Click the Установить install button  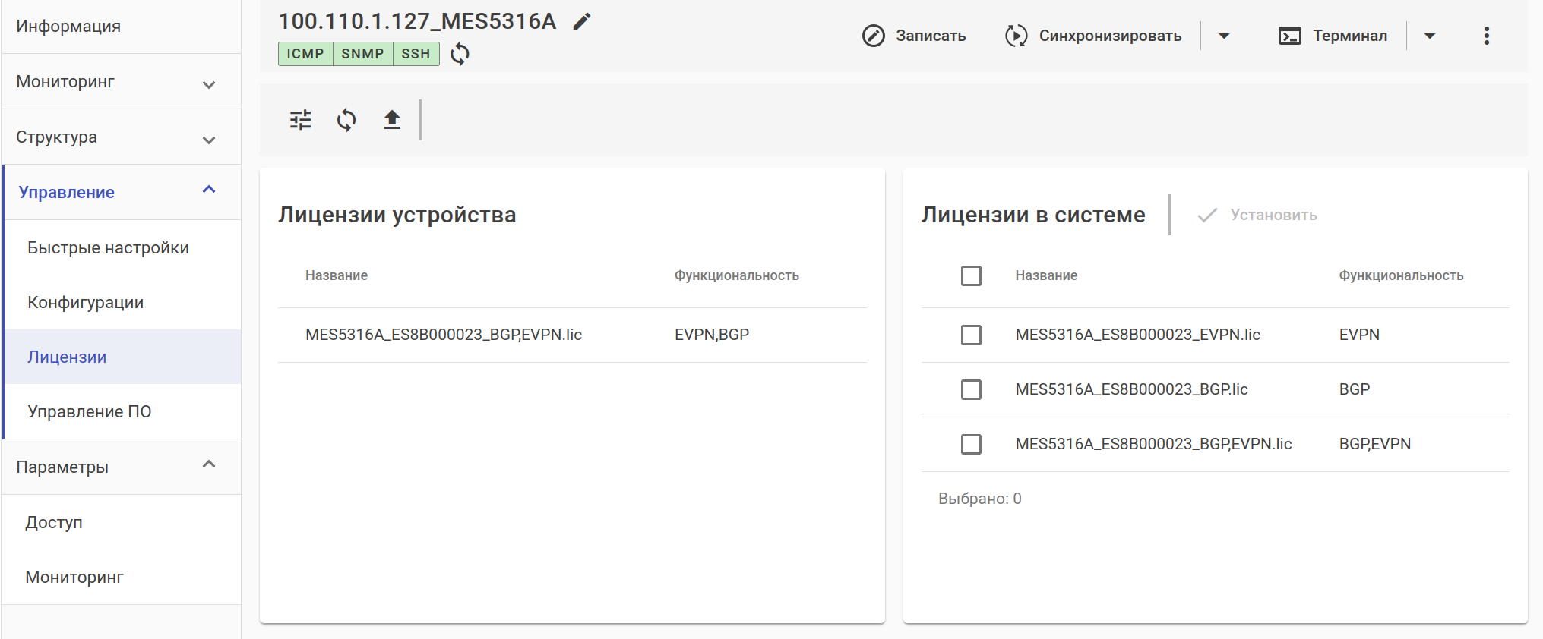point(1258,215)
